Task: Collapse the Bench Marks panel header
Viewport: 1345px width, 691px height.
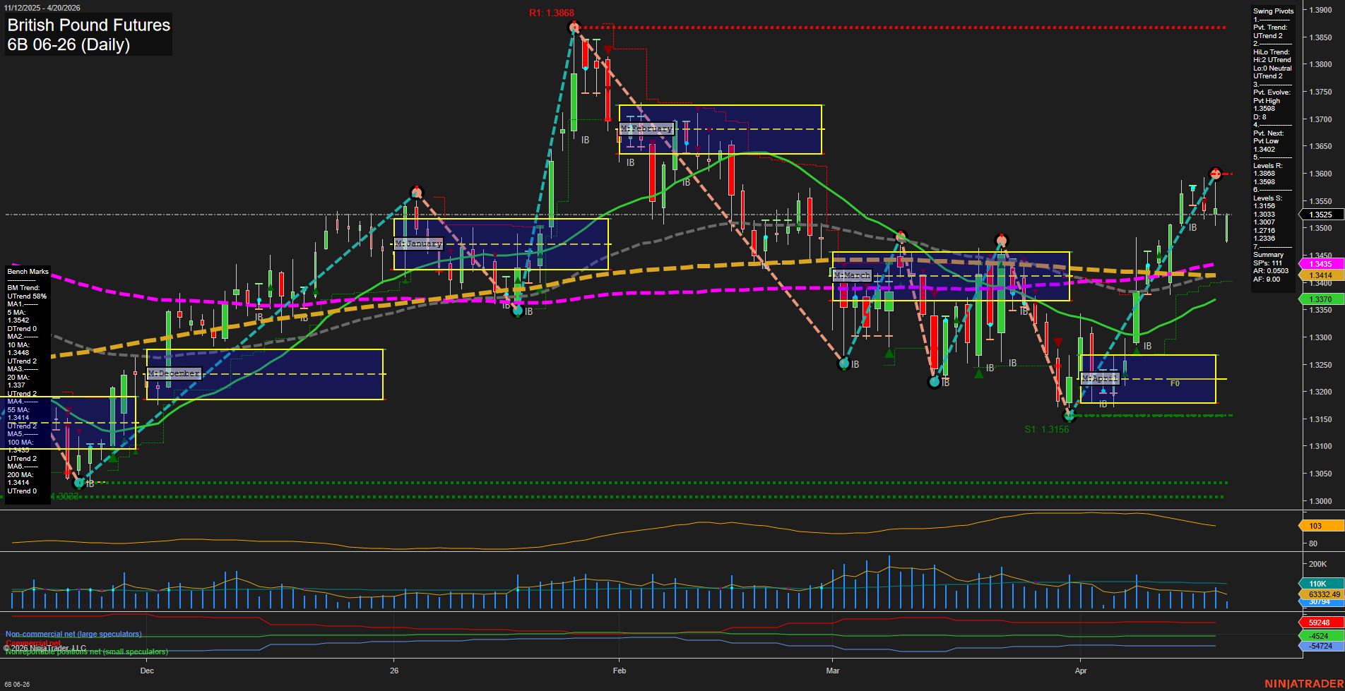Action: click(27, 271)
